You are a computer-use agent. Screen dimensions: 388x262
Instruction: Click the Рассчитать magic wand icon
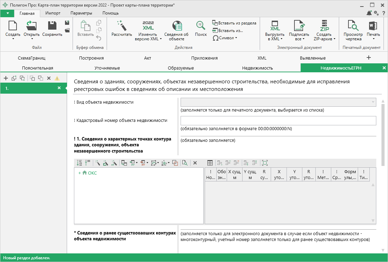(121, 26)
